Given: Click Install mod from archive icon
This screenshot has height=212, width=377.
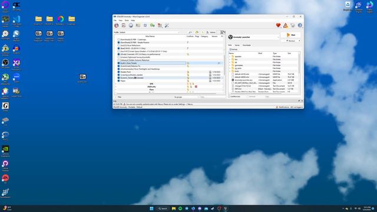Looking at the screenshot, I should point(124,25).
